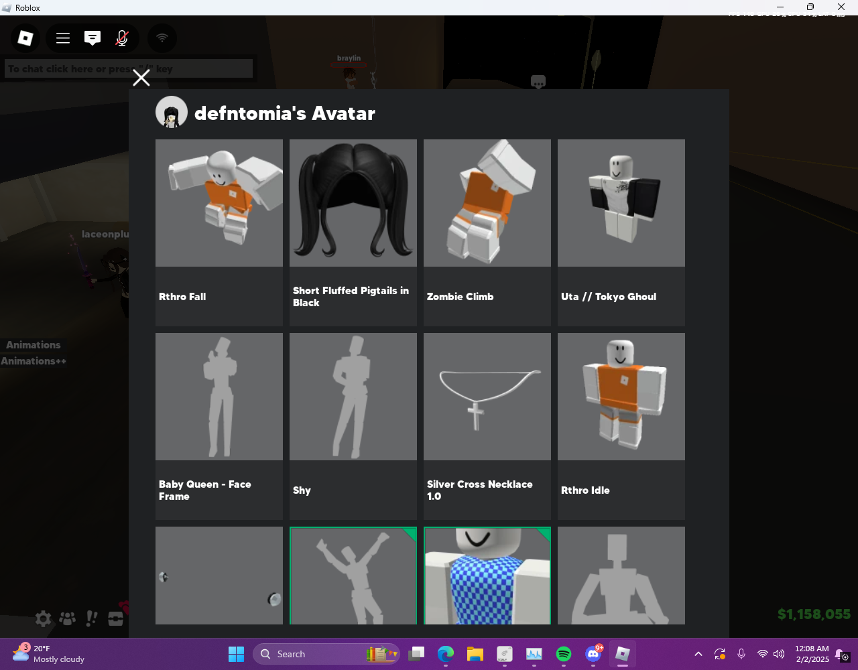The height and width of the screenshot is (670, 858).
Task: Open the performance monitor taskbar icon
Action: point(534,654)
